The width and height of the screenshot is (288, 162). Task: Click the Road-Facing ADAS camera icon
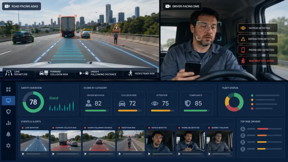(x=7, y=6)
